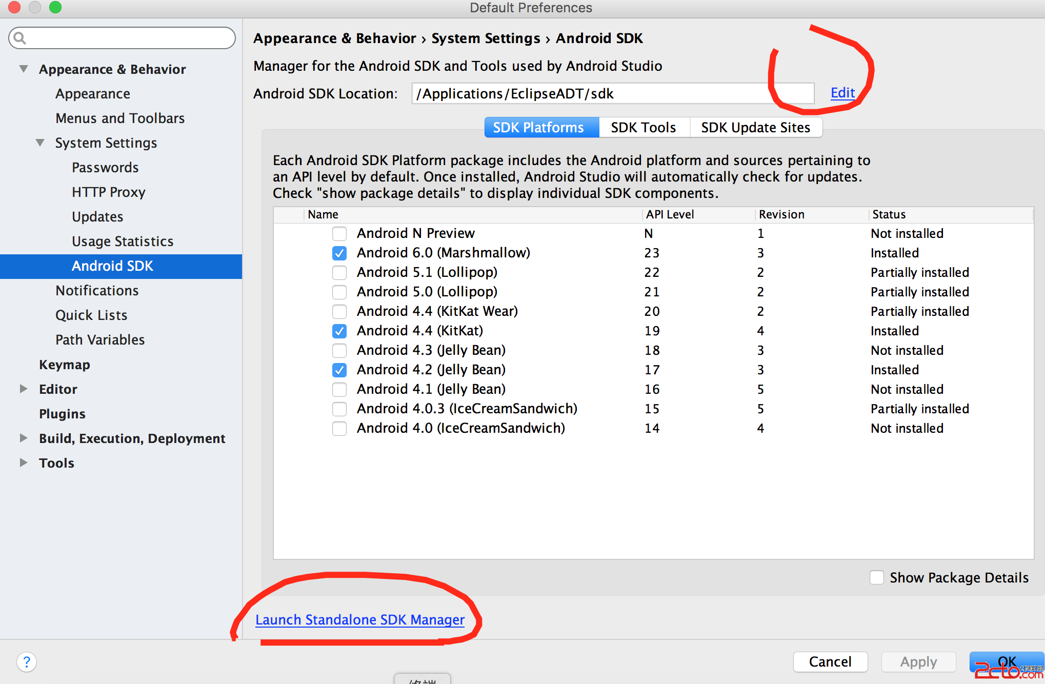The image size is (1045, 684).
Task: Expand Build, Execution, Deployment section
Action: click(24, 438)
